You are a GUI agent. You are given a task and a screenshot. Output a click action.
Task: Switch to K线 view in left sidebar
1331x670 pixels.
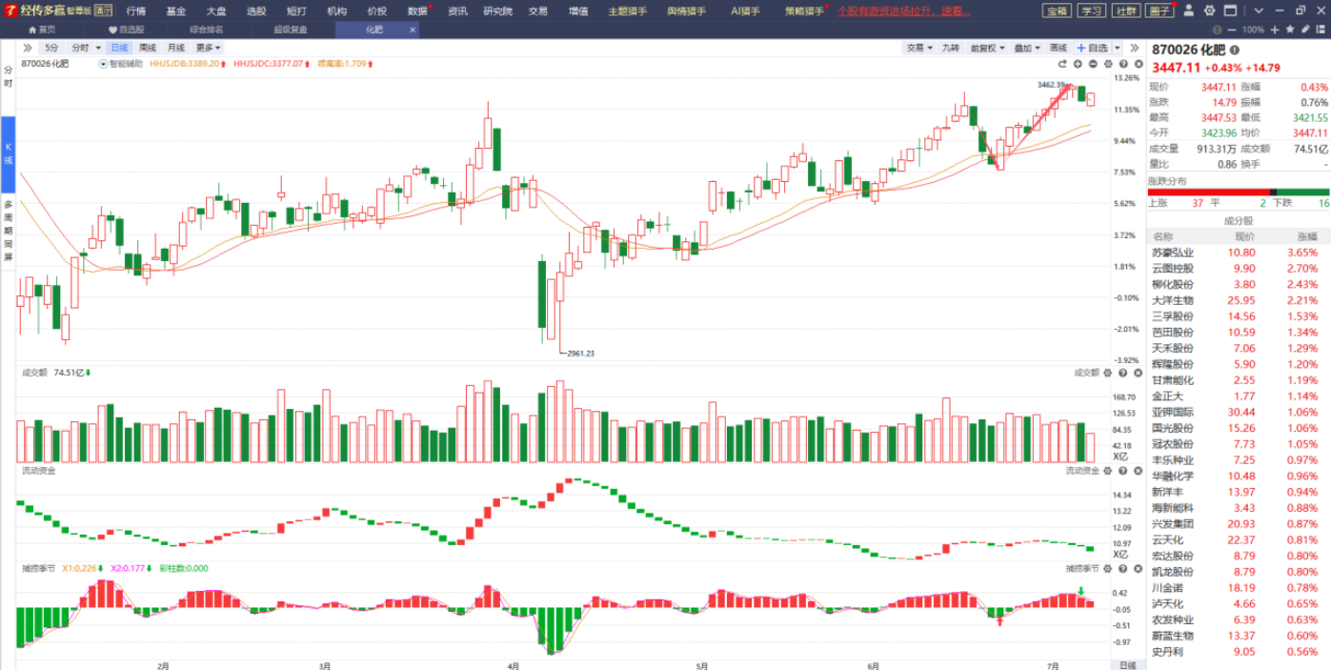8,152
